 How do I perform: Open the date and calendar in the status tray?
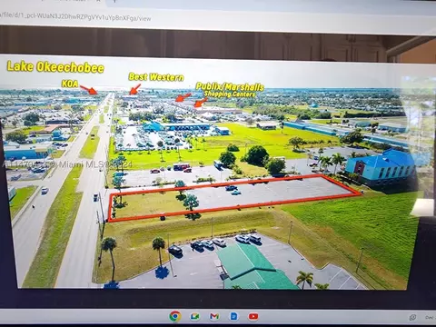point(430,318)
